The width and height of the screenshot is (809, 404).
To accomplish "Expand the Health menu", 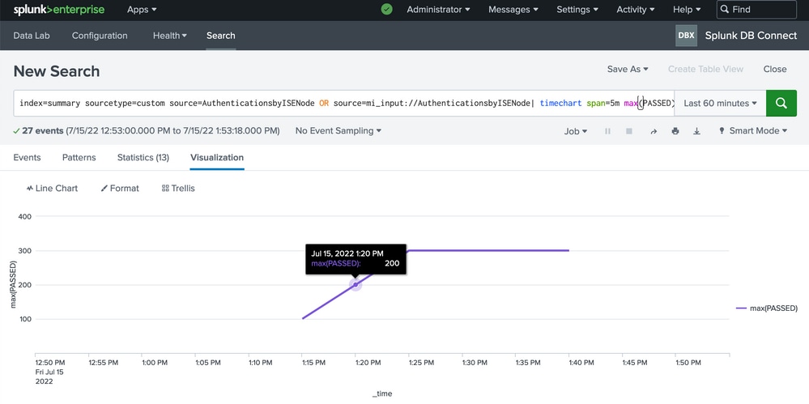I will click(170, 36).
